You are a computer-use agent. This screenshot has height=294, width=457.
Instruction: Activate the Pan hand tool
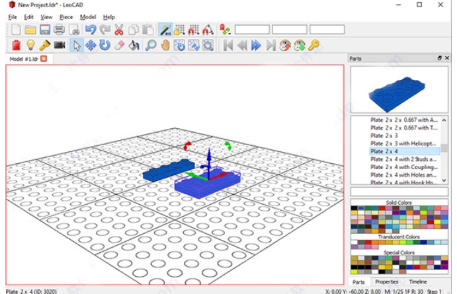pyautogui.click(x=165, y=45)
